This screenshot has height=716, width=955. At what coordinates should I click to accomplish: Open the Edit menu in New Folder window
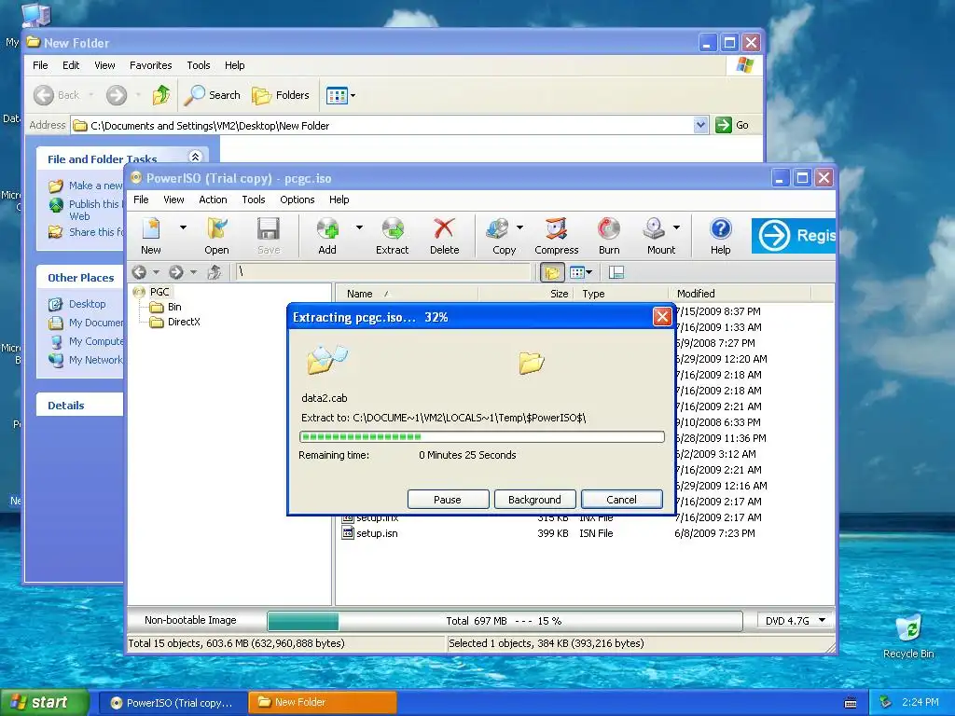tap(71, 65)
